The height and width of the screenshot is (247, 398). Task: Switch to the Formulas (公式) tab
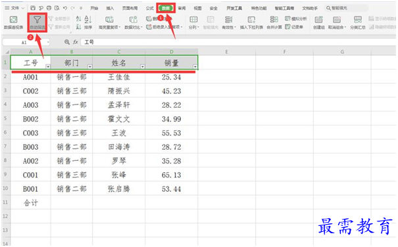click(x=150, y=8)
